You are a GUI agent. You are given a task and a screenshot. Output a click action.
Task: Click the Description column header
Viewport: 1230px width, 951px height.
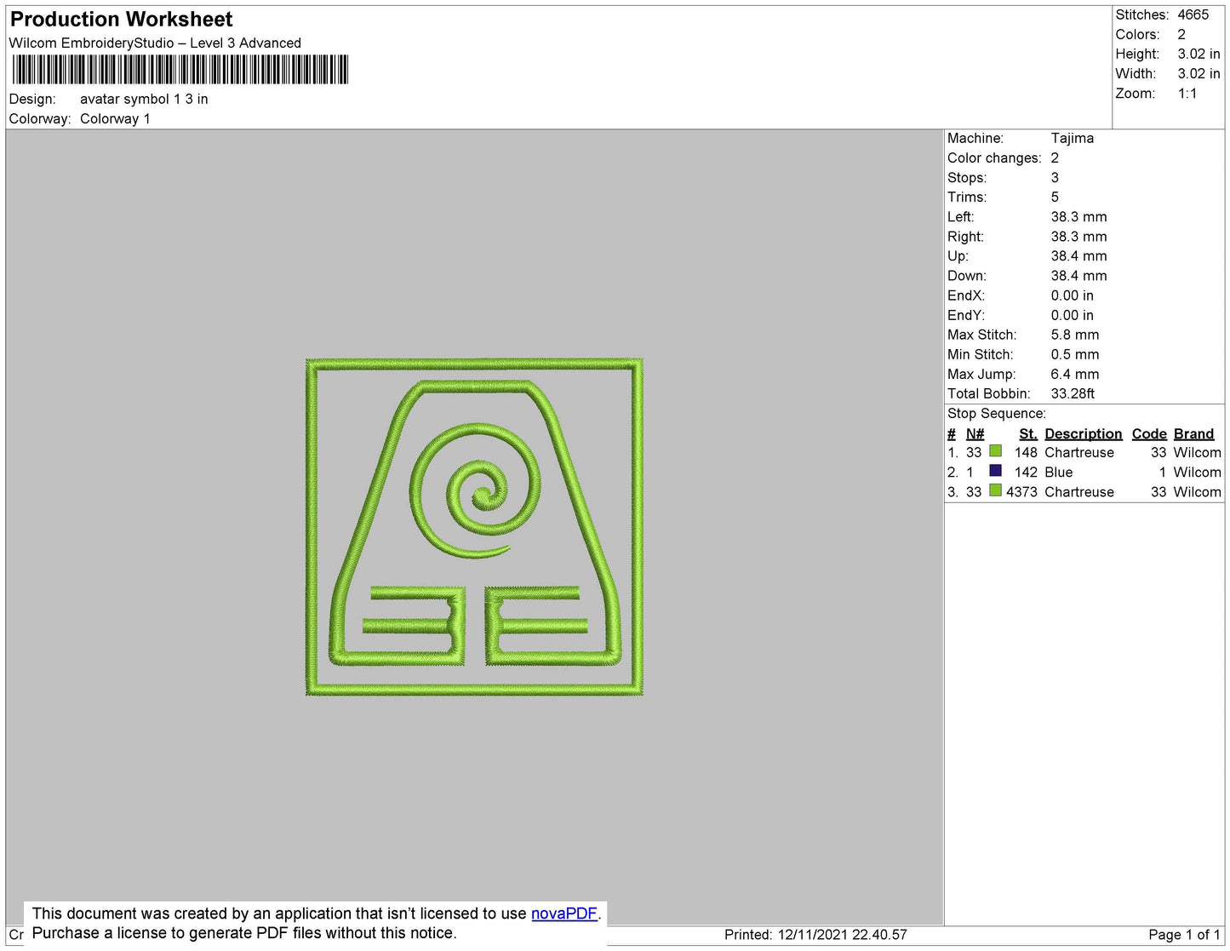tap(1083, 433)
